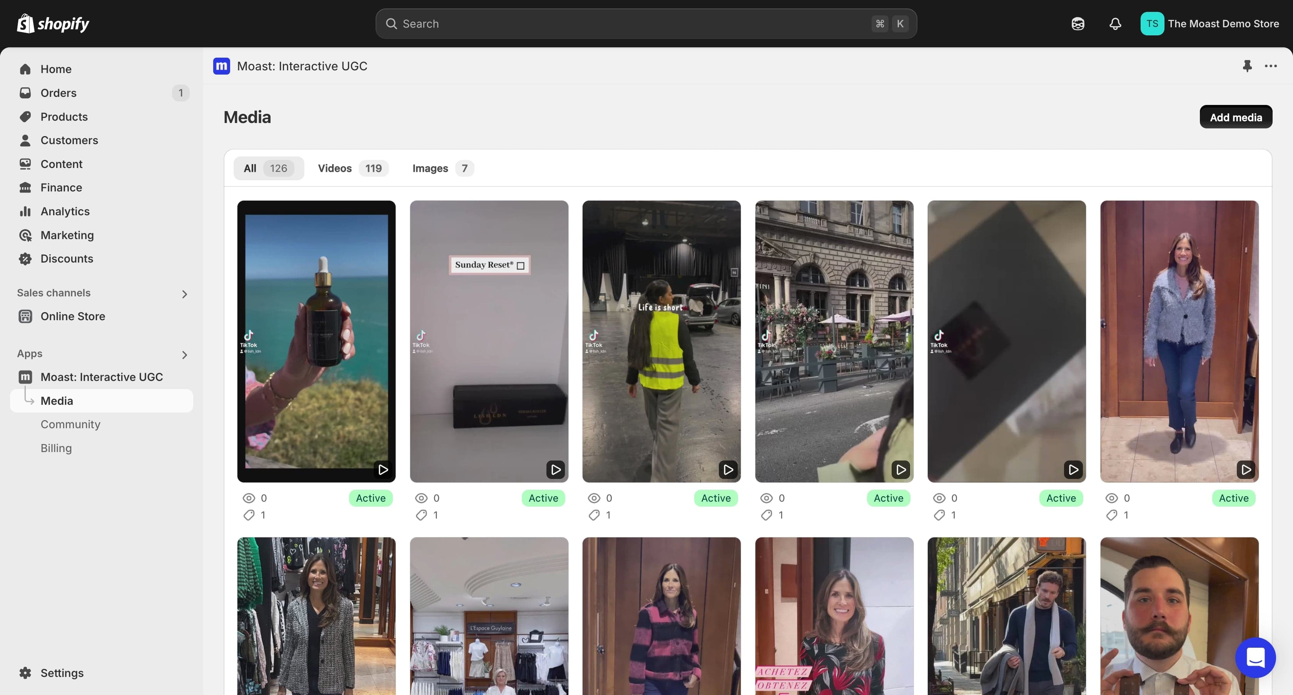Click the Marketing target icon
Image resolution: width=1293 pixels, height=695 pixels.
click(x=25, y=235)
